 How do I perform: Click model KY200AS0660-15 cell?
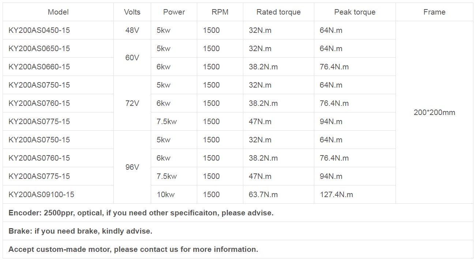39,67
